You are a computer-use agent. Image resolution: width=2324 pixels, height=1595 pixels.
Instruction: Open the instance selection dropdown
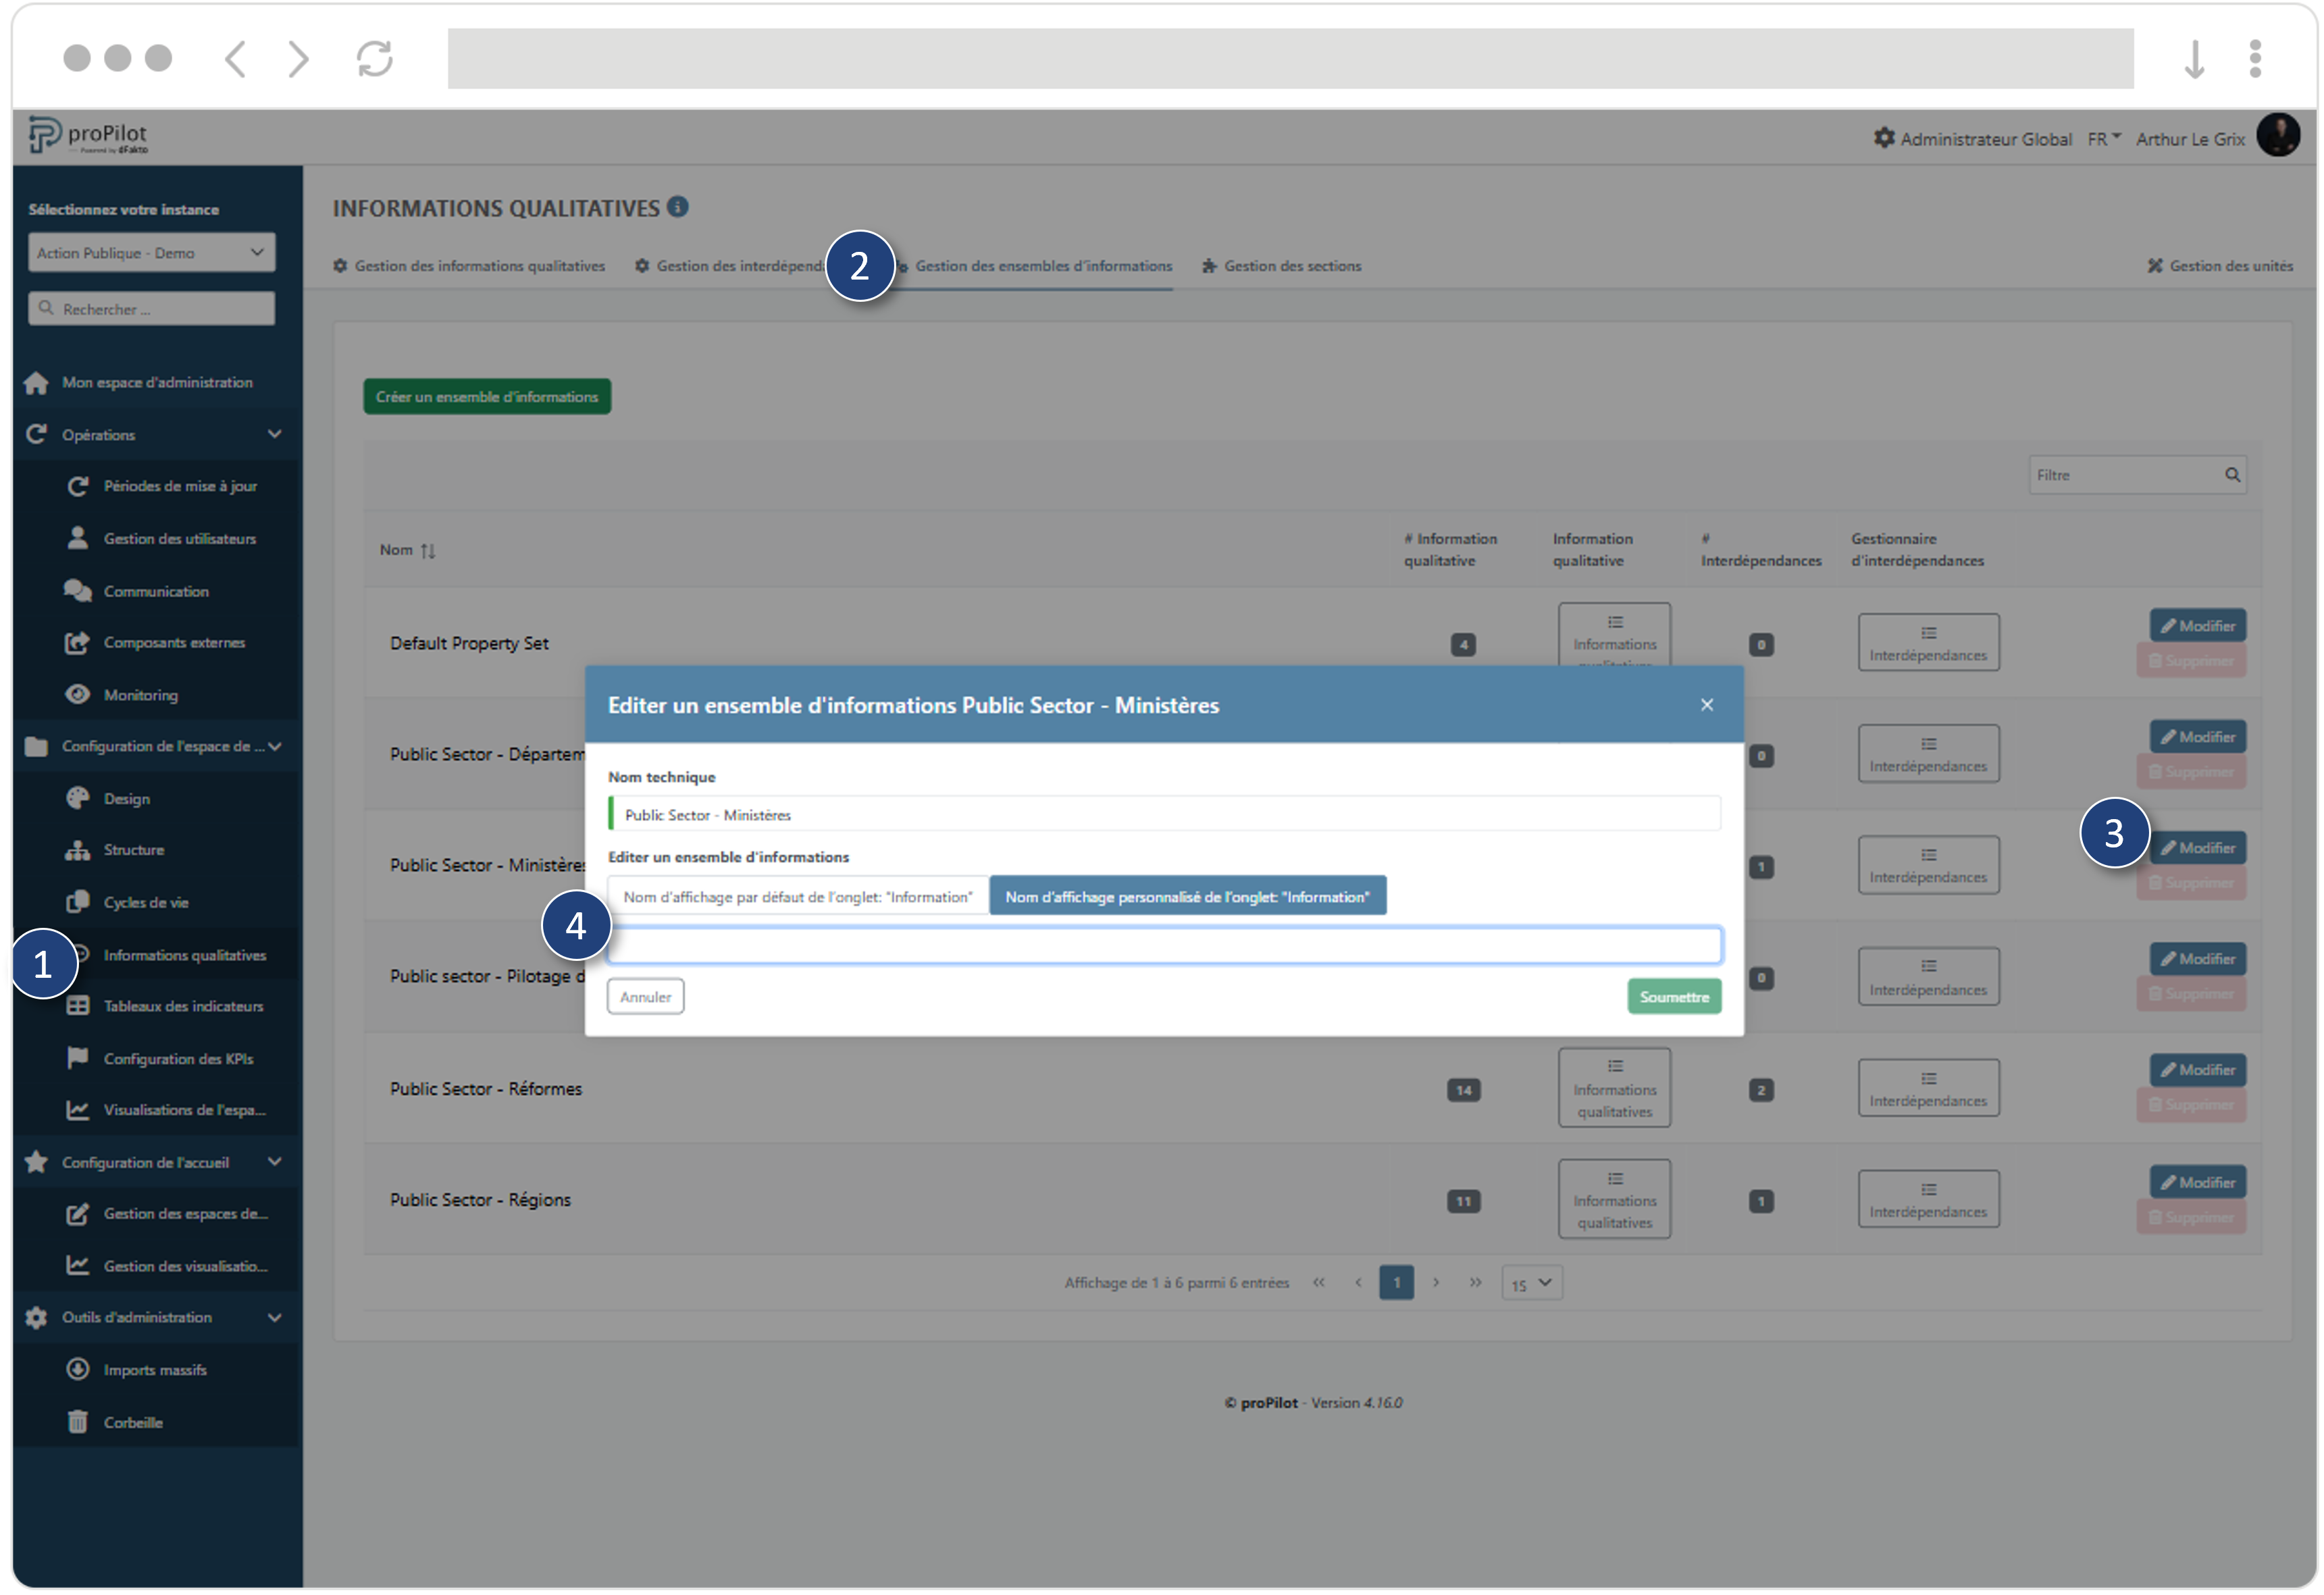click(x=151, y=253)
